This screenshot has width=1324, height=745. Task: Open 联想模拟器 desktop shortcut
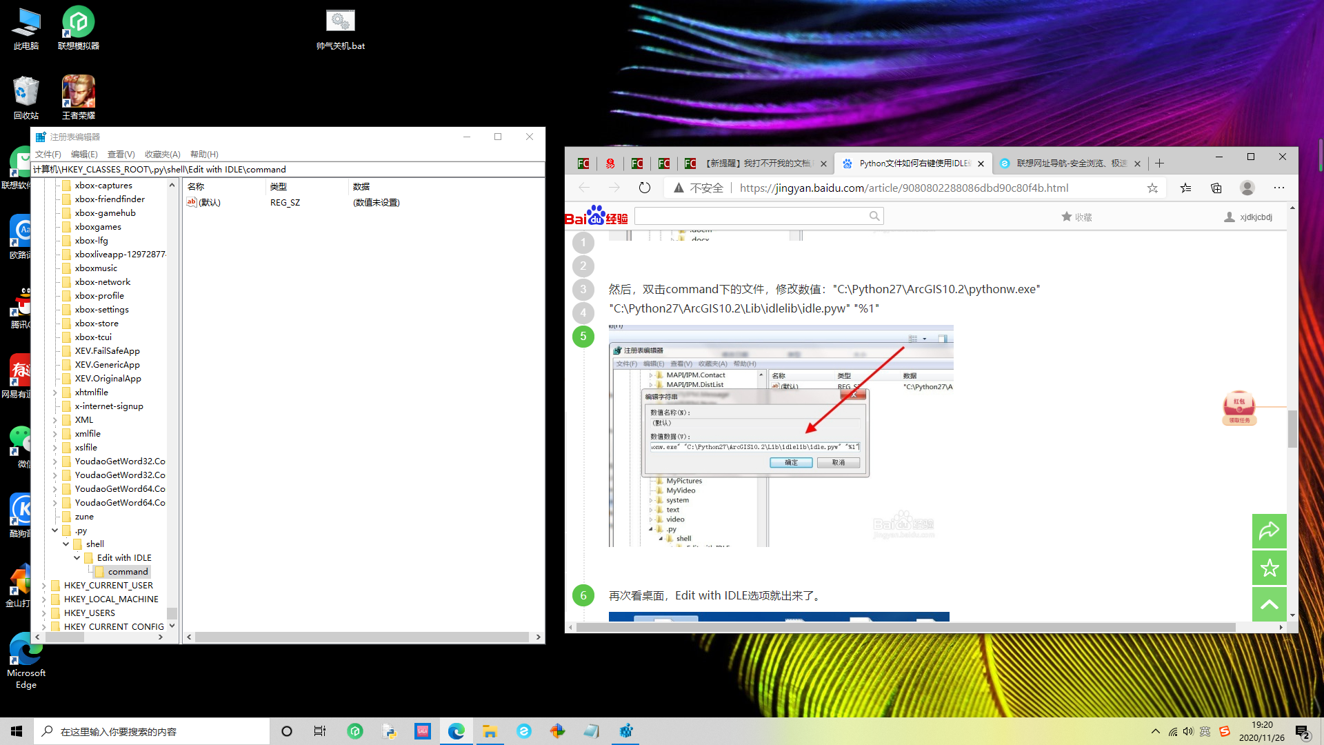tap(79, 28)
